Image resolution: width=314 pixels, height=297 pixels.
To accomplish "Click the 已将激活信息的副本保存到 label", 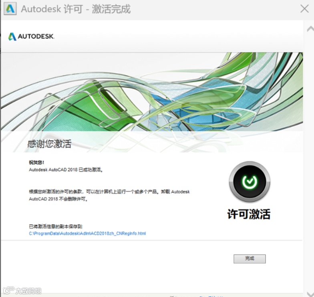I will [56, 226].
